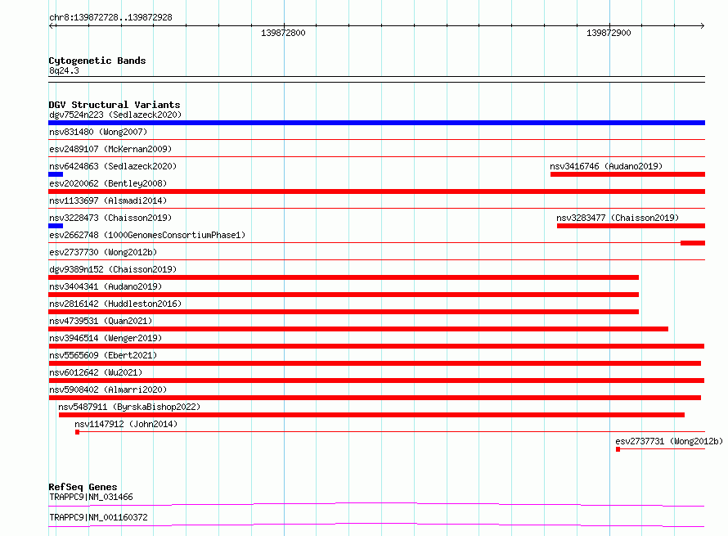
Task: Click the small red nsv1147912 start block
Action: (77, 432)
